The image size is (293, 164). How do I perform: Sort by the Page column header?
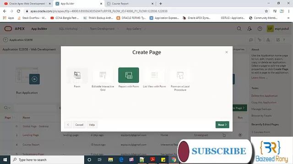point(8,118)
